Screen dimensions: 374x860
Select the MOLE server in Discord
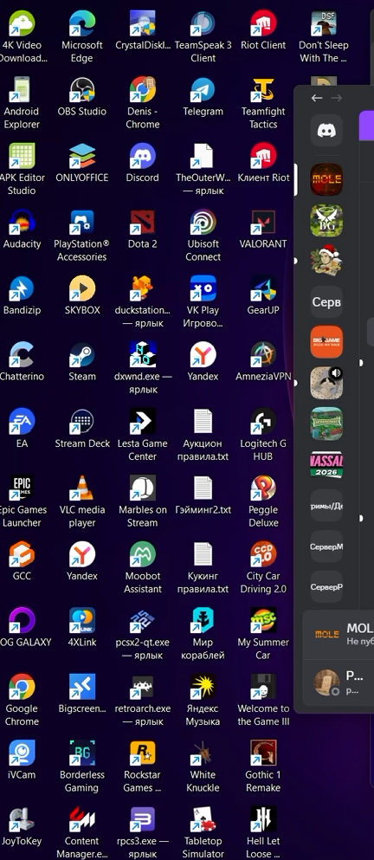click(x=326, y=179)
